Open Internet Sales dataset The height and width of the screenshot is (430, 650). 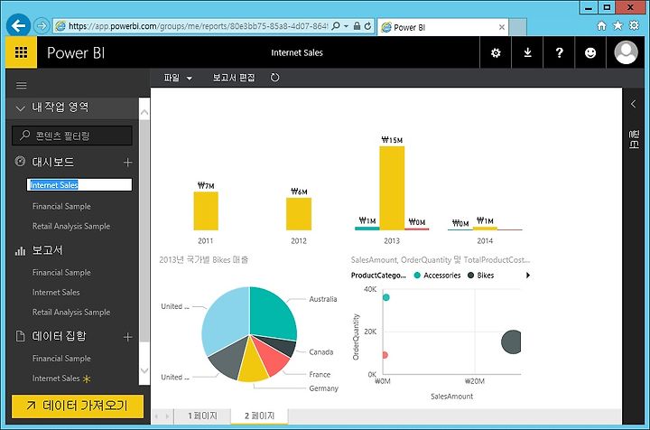click(56, 379)
